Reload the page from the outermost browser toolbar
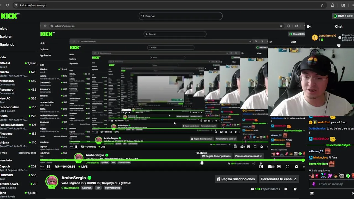The image size is (354, 199). pos(7,5)
